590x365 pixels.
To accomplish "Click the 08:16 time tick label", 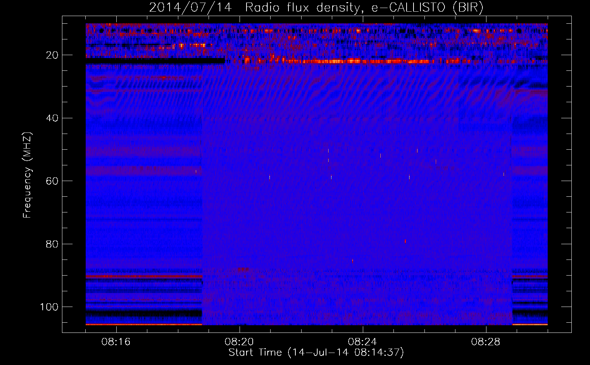I will coord(116,342).
